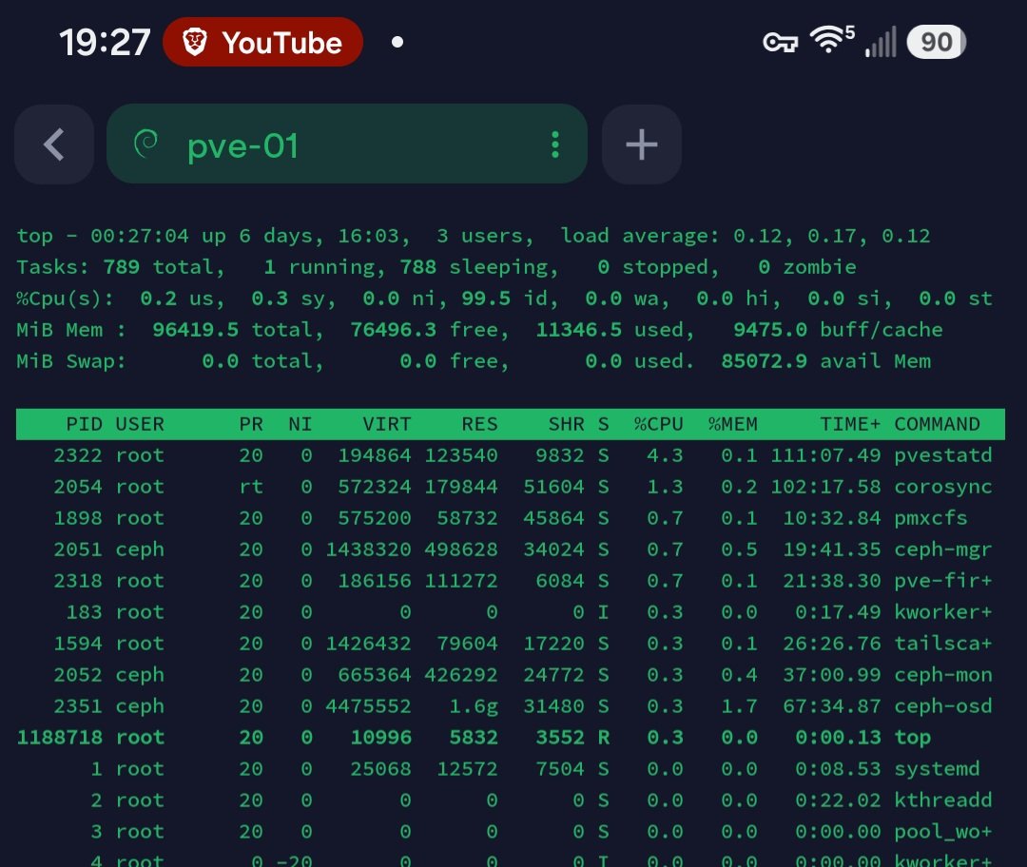Image resolution: width=1027 pixels, height=867 pixels.
Task: Tap the ceph-mgr process name
Action: (x=943, y=549)
